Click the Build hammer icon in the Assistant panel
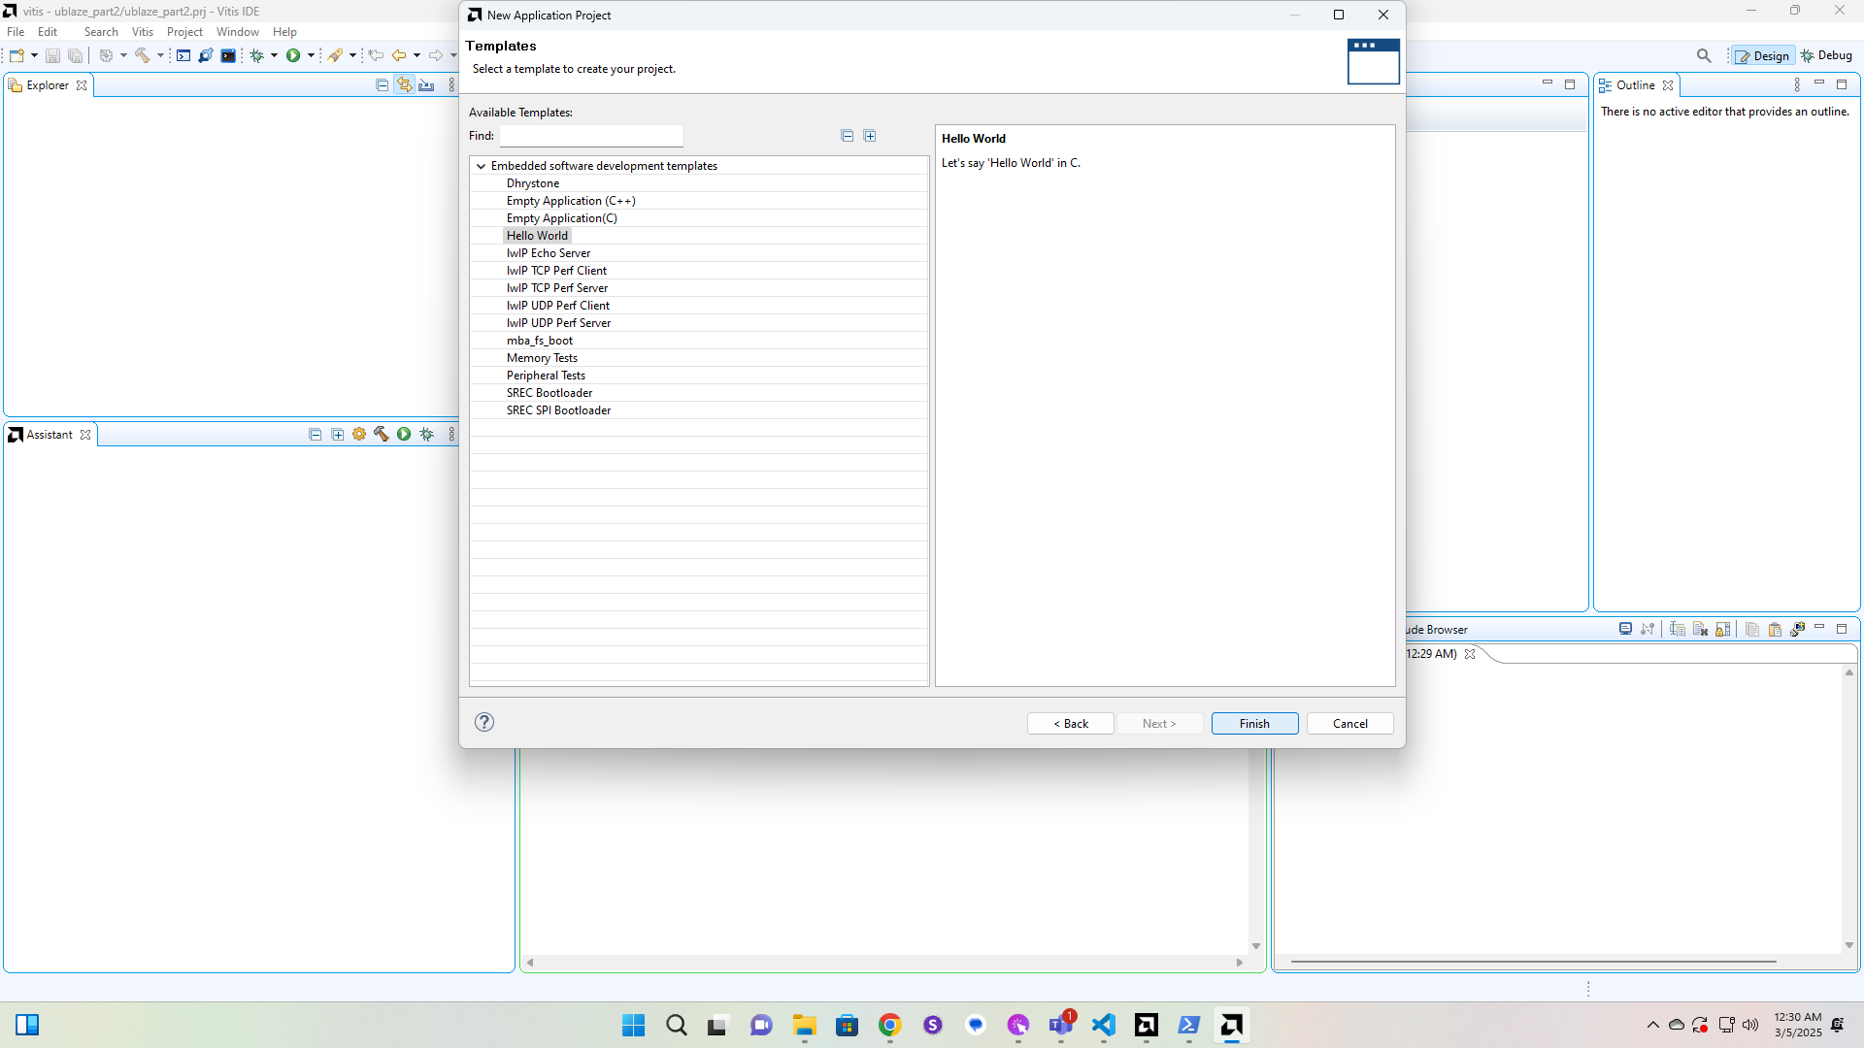This screenshot has width=1864, height=1048. [382, 435]
